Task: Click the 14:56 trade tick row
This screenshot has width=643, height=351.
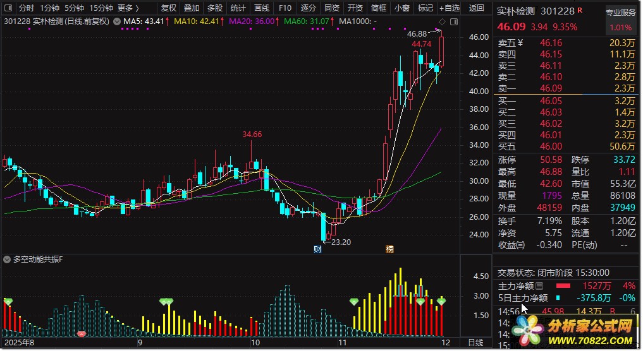Action: tap(566, 311)
